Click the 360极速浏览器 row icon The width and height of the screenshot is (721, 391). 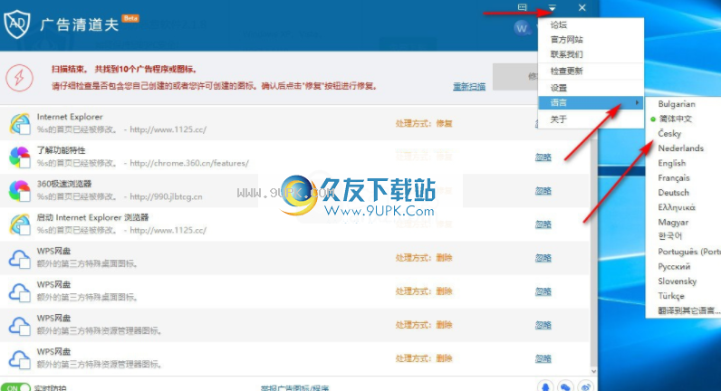[x=20, y=191]
